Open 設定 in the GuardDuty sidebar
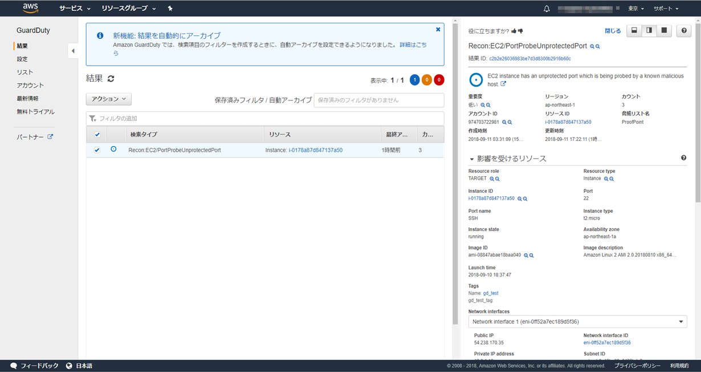 click(x=22, y=59)
